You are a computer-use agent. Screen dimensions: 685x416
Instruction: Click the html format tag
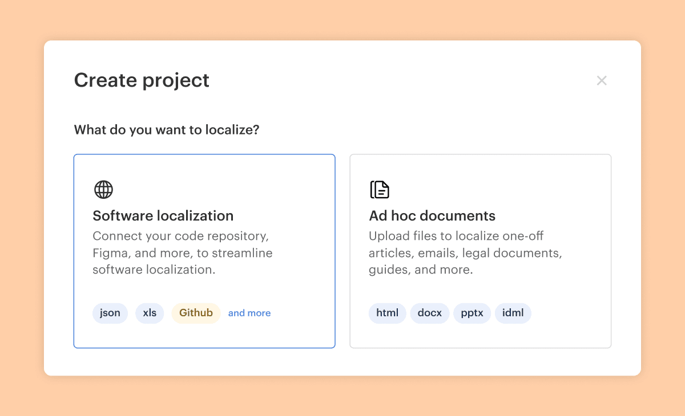coord(387,313)
